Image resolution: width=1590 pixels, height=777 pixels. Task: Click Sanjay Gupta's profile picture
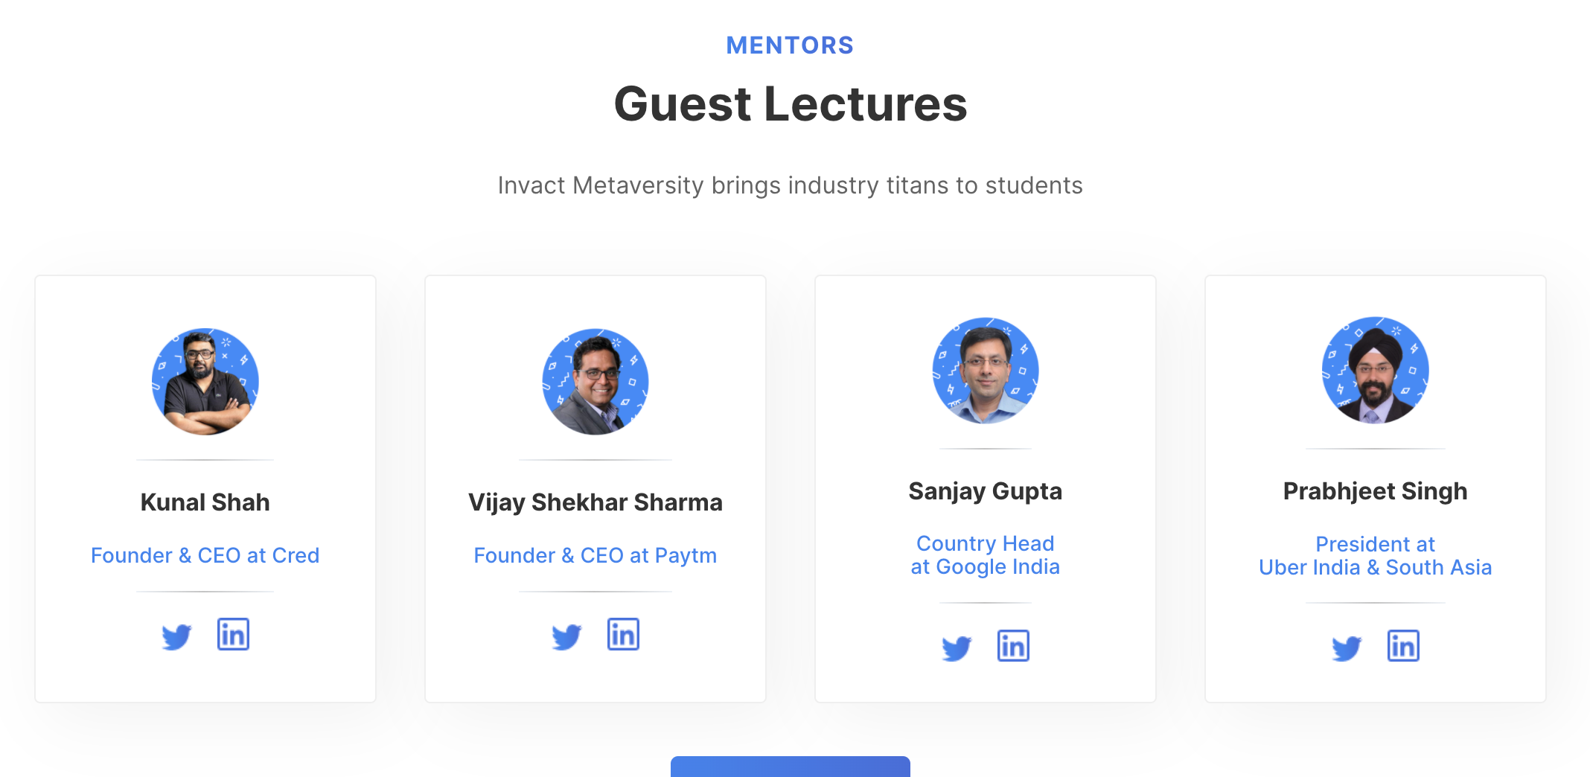coord(986,371)
